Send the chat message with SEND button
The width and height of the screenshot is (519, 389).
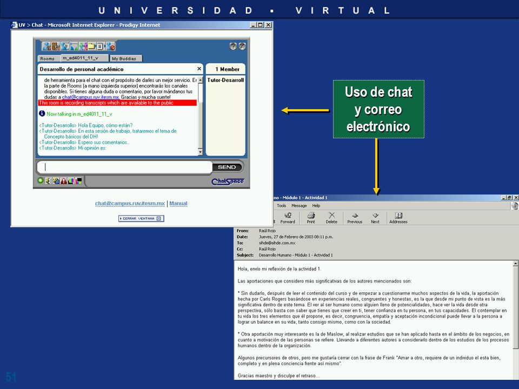click(x=227, y=167)
